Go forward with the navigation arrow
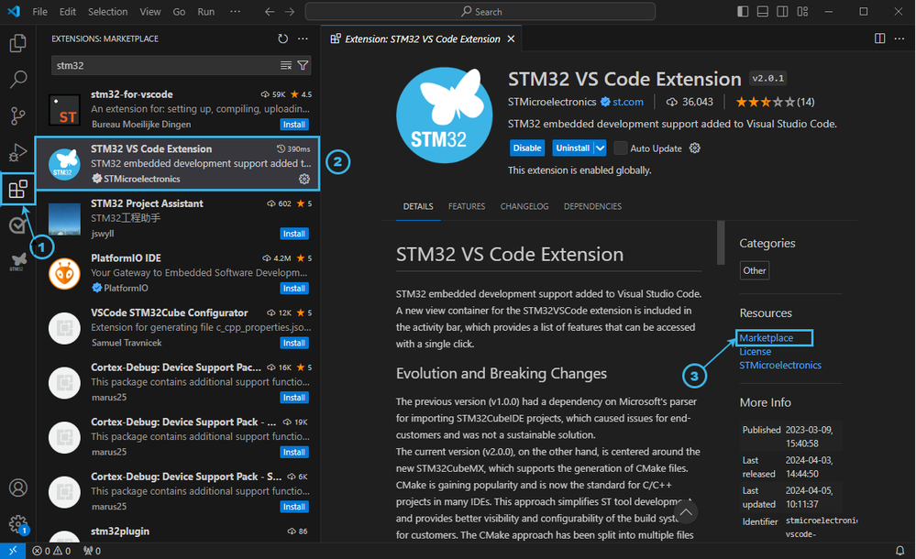This screenshot has height=559, width=916. point(289,12)
